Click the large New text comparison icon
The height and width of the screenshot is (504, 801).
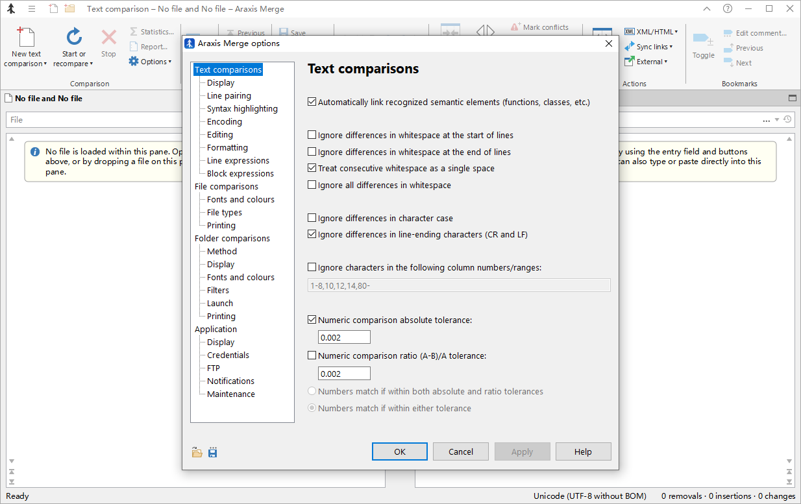tap(26, 37)
